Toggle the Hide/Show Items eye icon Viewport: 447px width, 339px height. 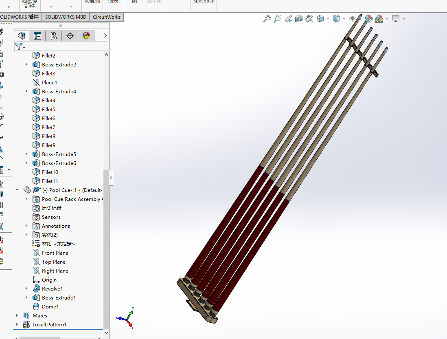[x=353, y=19]
